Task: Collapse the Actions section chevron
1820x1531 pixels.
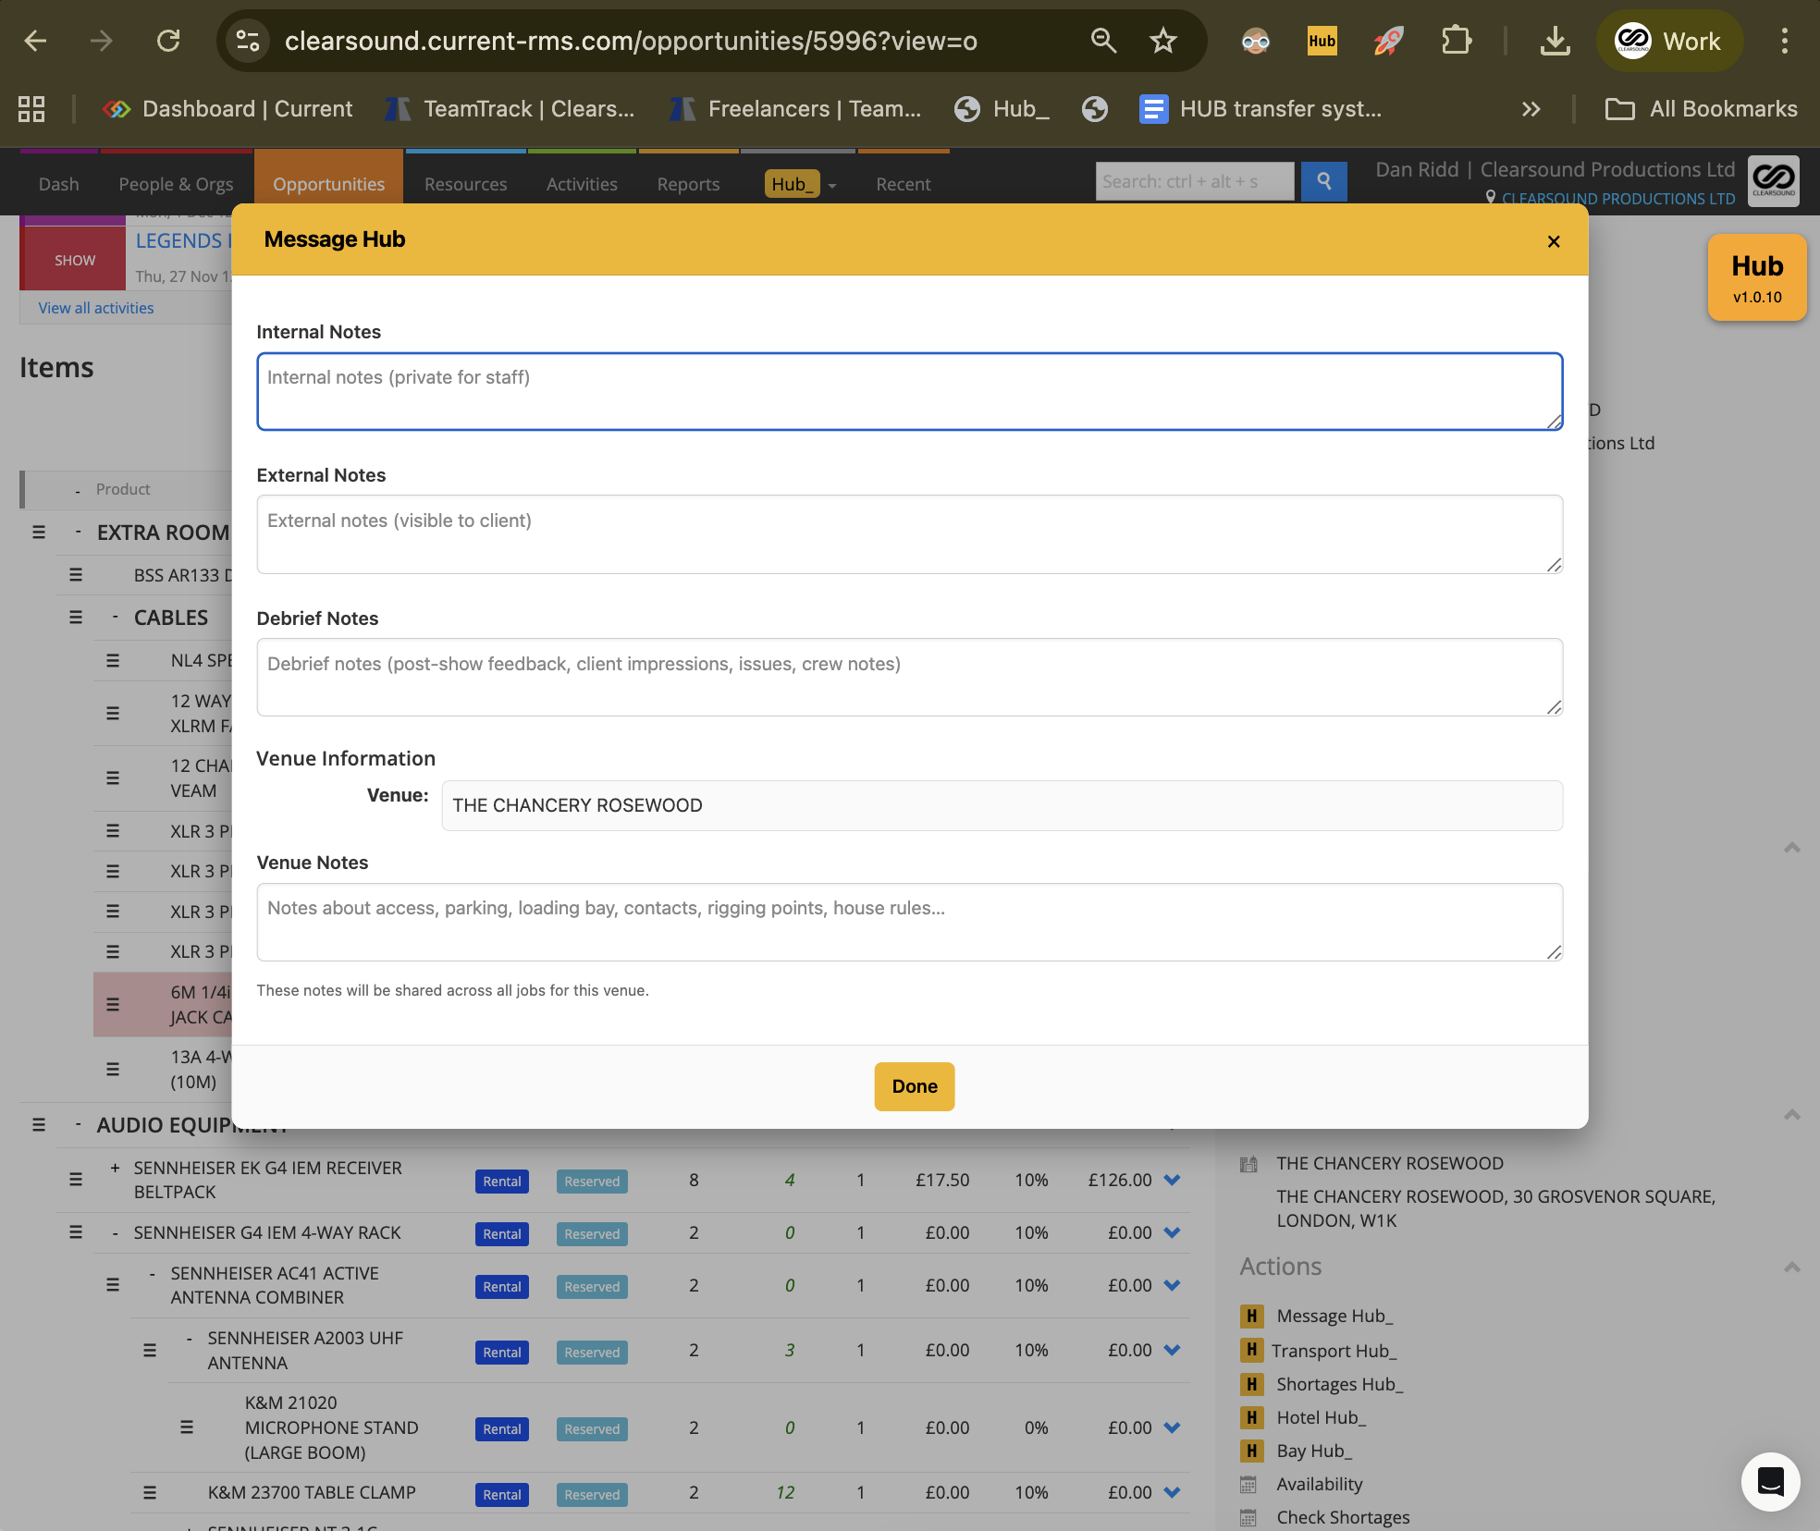Action: click(1791, 1267)
